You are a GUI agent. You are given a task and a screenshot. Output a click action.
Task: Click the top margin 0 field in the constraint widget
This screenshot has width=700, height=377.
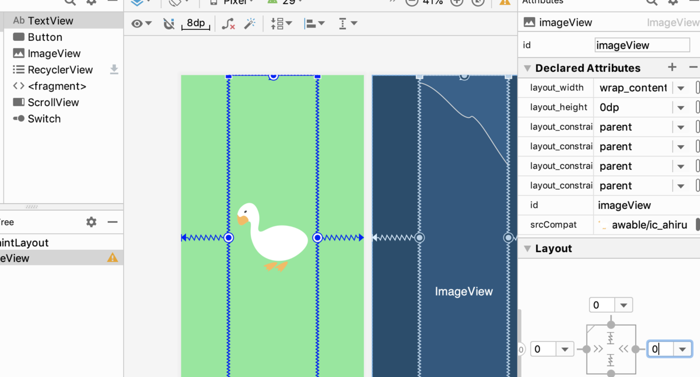point(602,305)
